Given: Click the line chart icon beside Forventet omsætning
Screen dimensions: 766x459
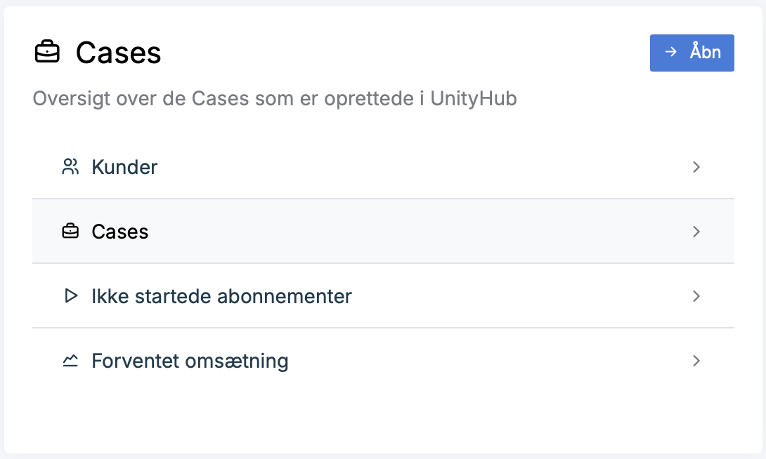Looking at the screenshot, I should [x=70, y=361].
